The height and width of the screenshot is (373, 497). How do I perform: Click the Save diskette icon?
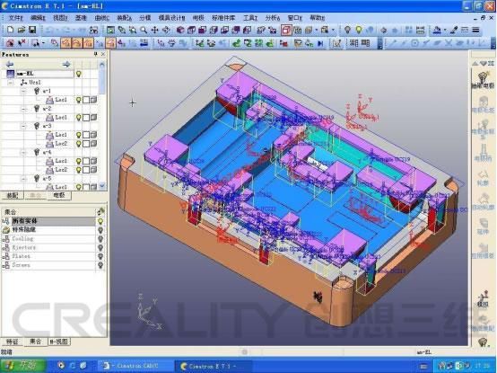[32, 30]
